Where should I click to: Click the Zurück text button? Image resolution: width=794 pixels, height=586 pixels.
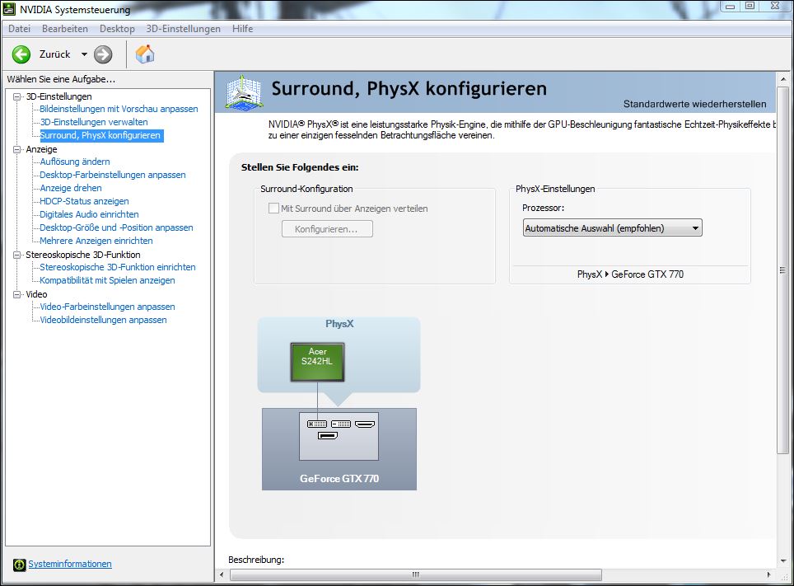(54, 54)
